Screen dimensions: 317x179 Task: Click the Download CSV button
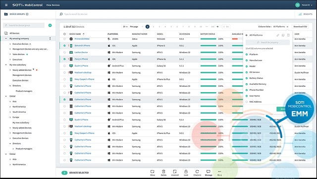[x=300, y=26]
